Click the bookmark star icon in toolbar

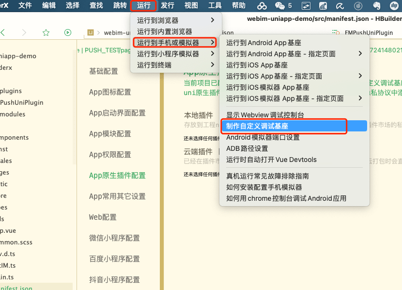(46, 32)
